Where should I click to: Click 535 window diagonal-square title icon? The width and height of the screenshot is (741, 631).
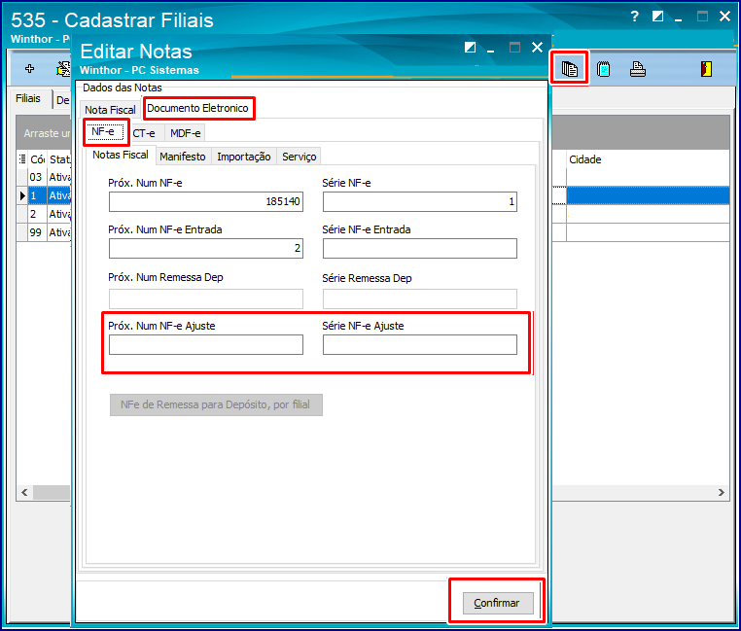pos(657,17)
